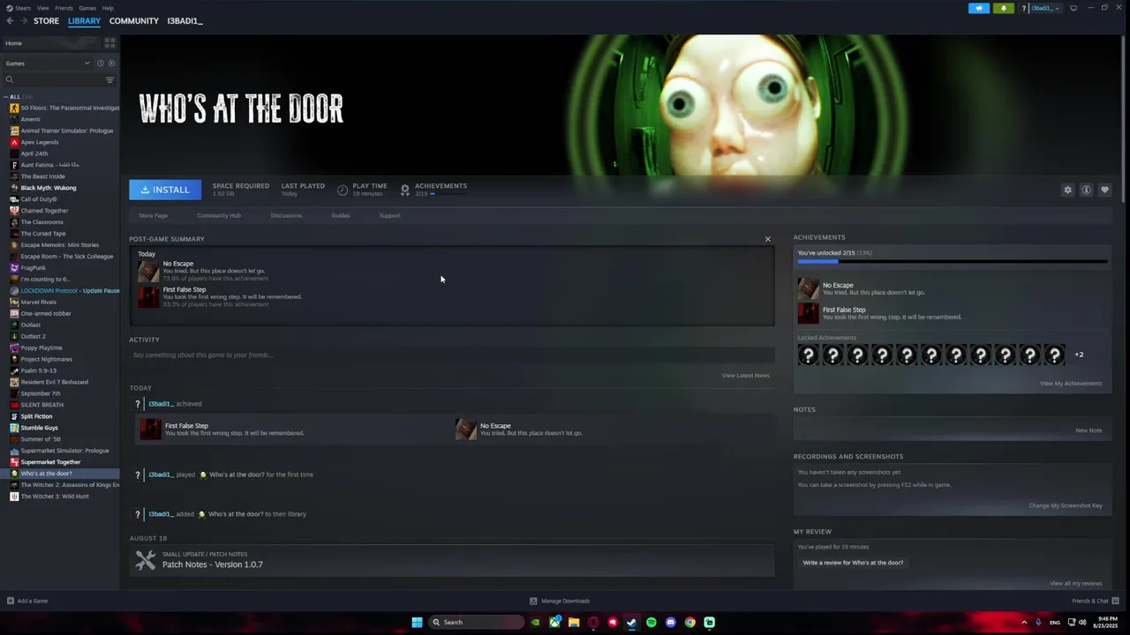Screen dimensions: 1130x635
Task: Show game info with the info icon
Action: (1086, 190)
